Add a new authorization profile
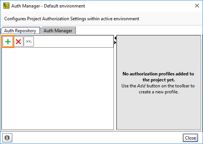203x144 pixels. 8,42
